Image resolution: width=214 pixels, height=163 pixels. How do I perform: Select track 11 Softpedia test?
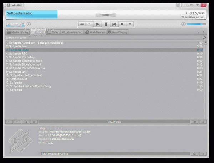[x=104, y=79]
